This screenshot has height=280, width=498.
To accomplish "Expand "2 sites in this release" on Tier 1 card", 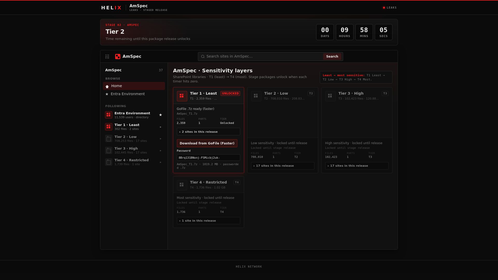I will [208, 132].
